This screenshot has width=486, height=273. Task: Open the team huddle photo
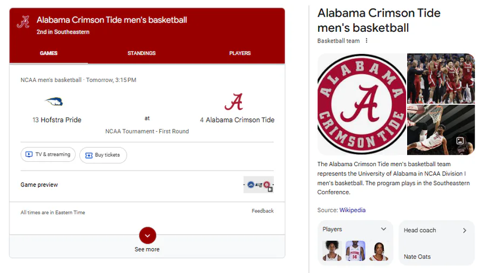pos(441,78)
